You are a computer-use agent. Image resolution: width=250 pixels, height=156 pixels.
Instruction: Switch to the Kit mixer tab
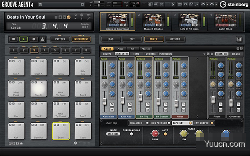(x=132, y=49)
